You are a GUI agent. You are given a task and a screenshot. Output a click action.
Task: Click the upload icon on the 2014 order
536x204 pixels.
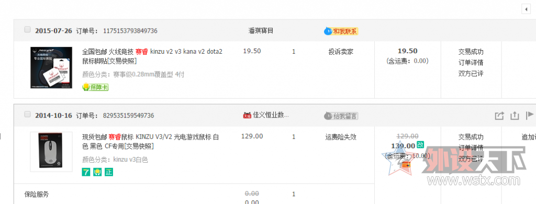pos(515,116)
